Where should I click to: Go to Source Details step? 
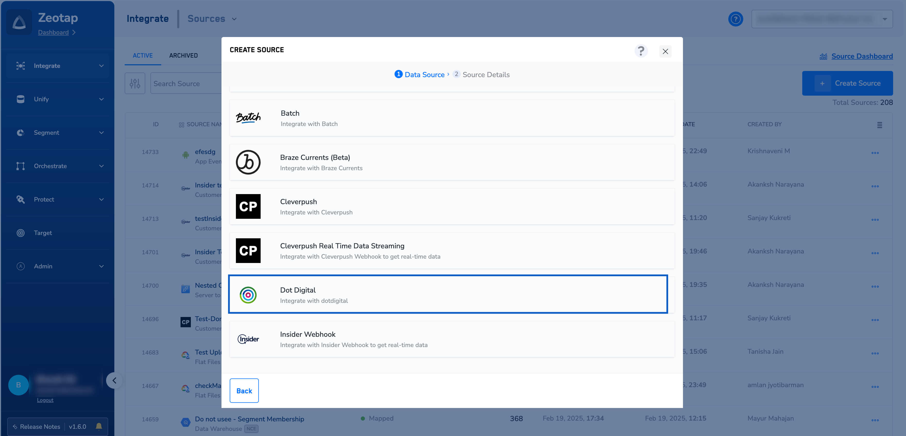(485, 74)
